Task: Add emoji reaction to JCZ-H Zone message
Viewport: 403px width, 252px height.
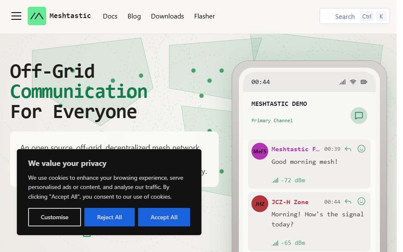Action: tap(361, 201)
